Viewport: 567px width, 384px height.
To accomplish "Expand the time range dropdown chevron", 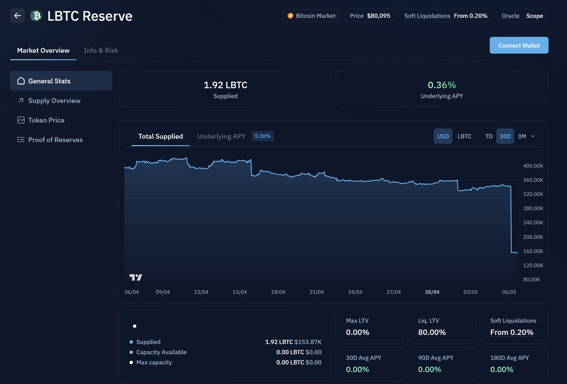I will coord(533,136).
